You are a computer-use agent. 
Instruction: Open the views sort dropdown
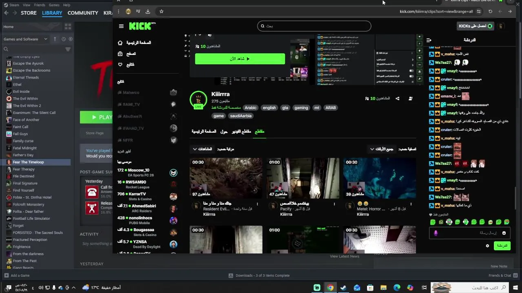(x=203, y=149)
